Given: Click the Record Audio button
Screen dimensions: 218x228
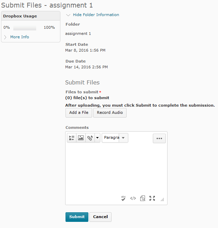Looking at the screenshot, I should [110, 113].
